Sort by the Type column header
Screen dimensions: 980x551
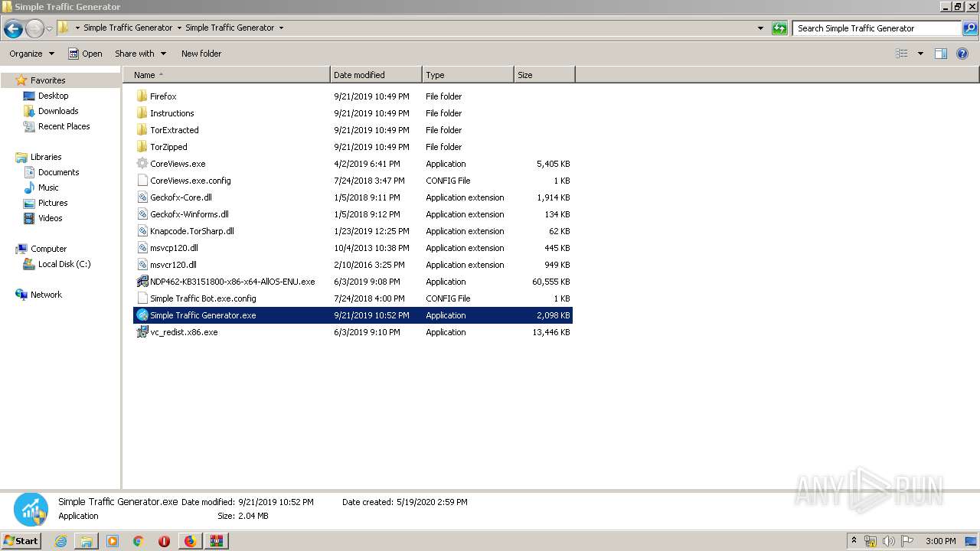pyautogui.click(x=468, y=75)
